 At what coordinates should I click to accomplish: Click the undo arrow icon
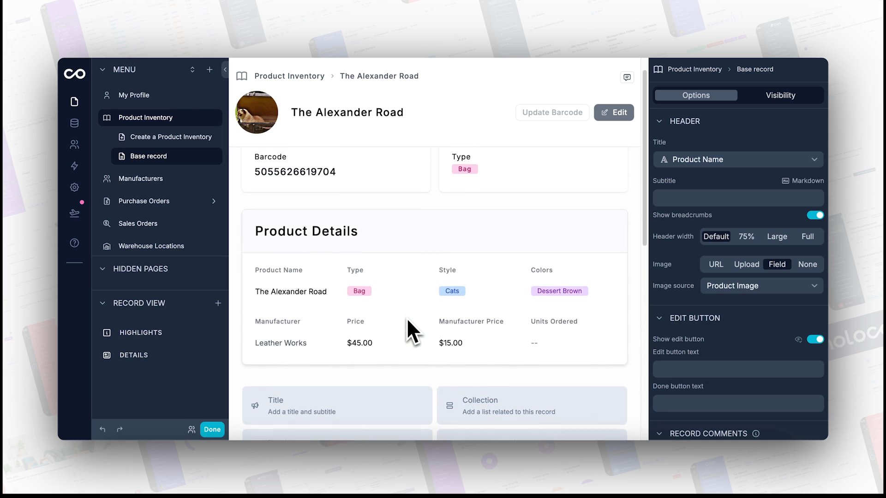(x=102, y=429)
